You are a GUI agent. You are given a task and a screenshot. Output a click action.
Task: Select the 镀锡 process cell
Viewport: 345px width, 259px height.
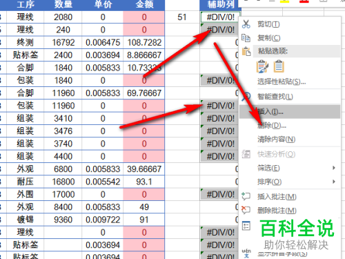pos(26,220)
